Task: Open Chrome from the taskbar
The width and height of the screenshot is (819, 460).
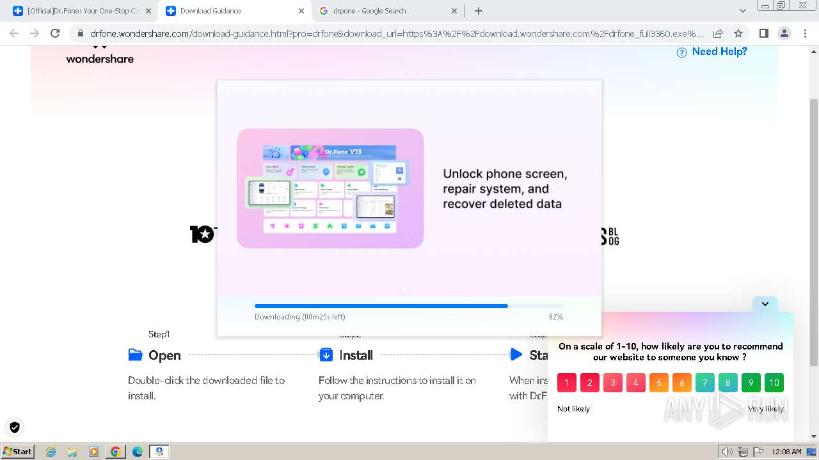Action: click(x=116, y=452)
